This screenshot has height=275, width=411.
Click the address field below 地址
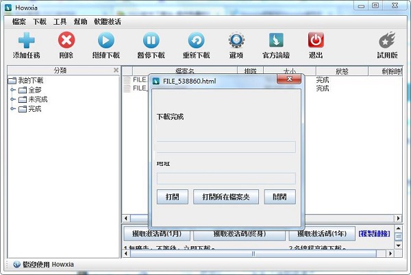click(226, 178)
